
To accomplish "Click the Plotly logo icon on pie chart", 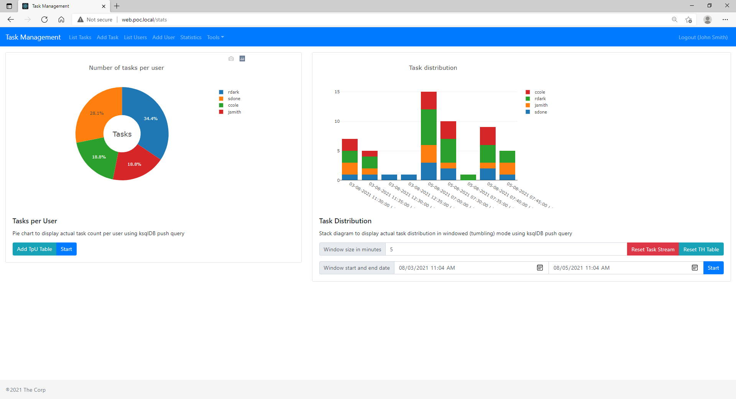I will pos(242,59).
